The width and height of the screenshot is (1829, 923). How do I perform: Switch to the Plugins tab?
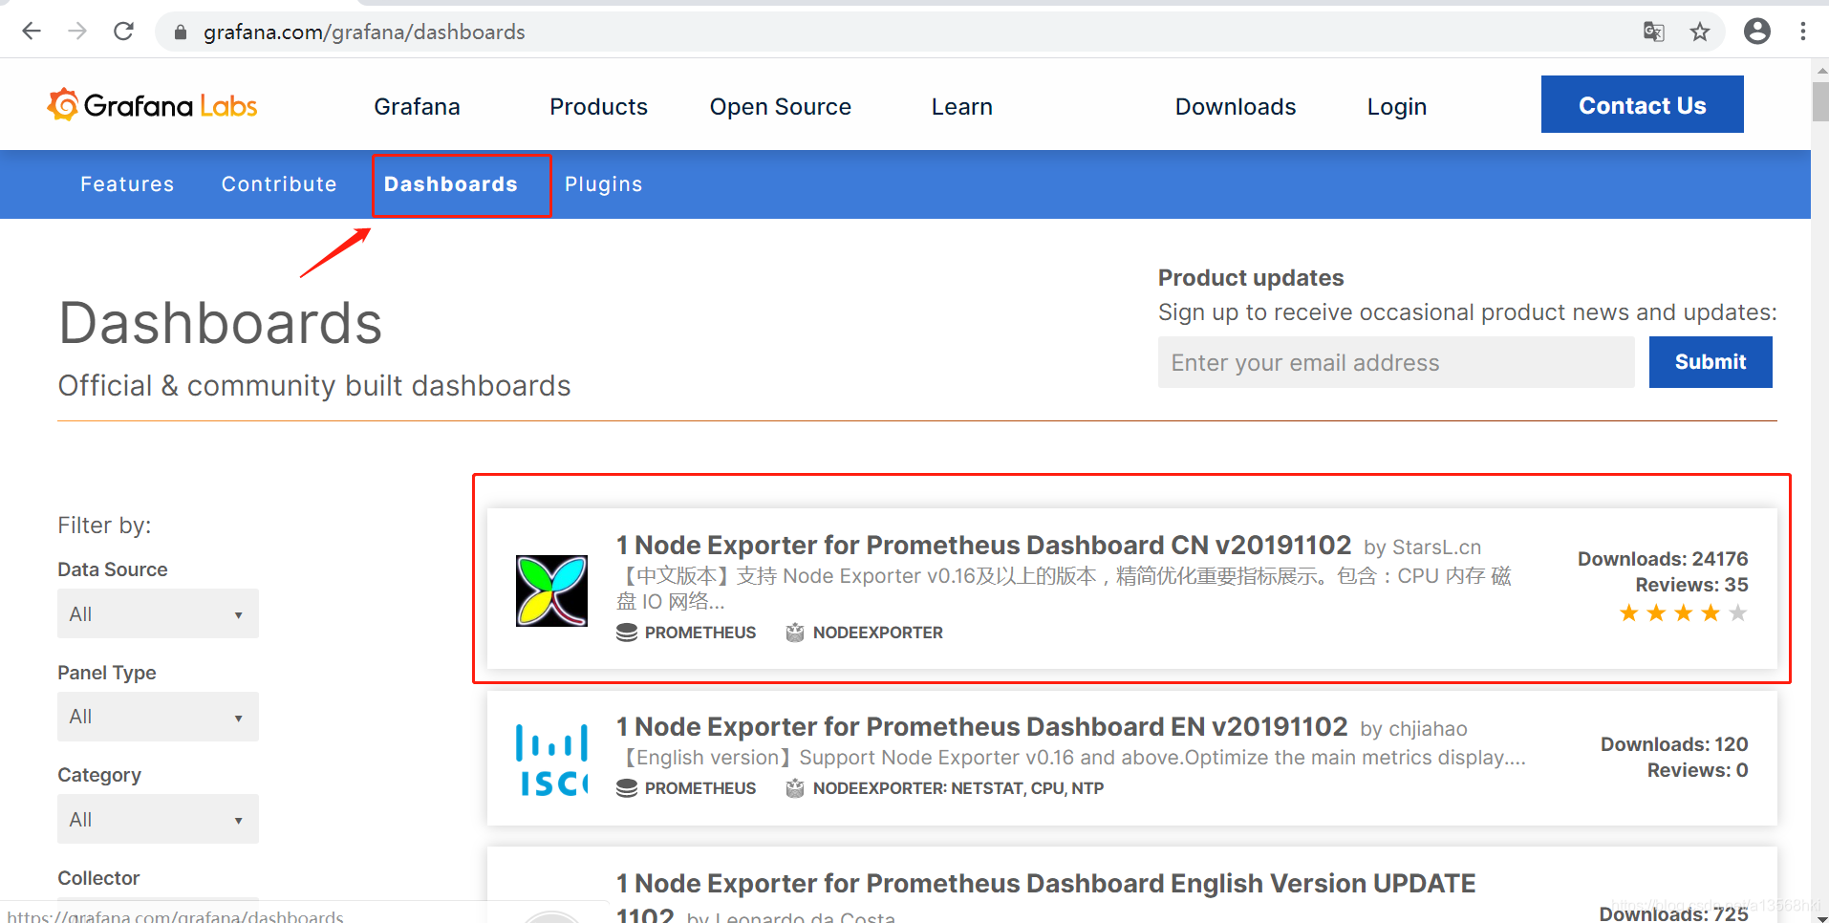pos(603,183)
